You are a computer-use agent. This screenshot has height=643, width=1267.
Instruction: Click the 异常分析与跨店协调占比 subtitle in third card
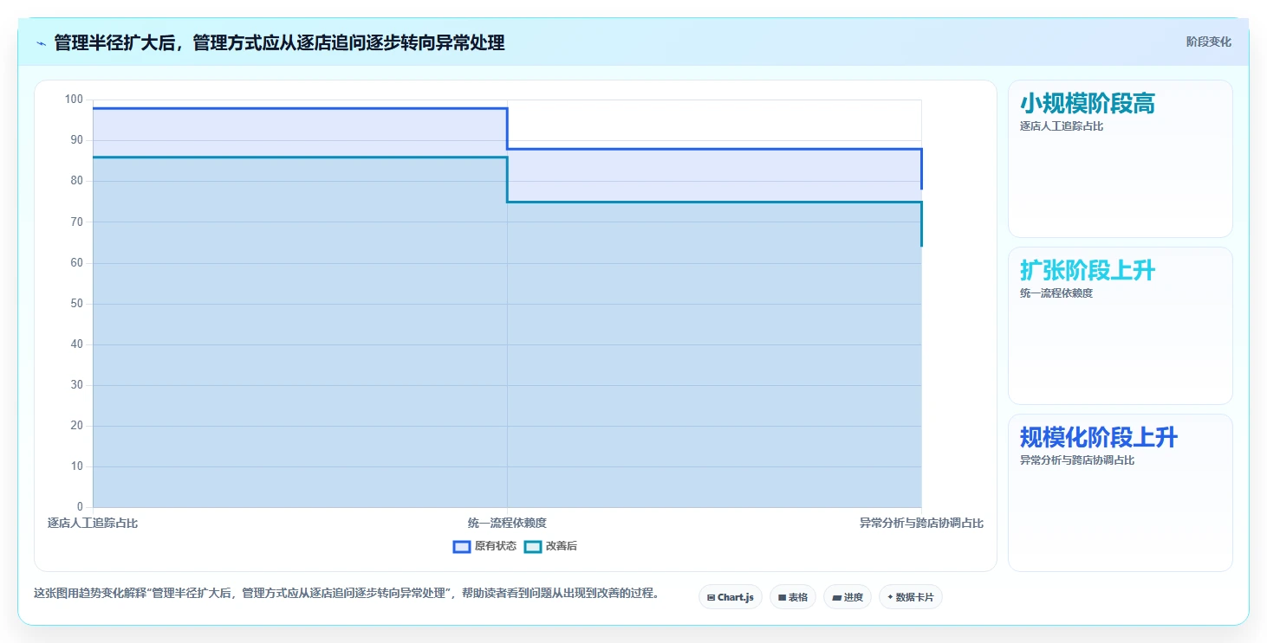click(x=1077, y=460)
